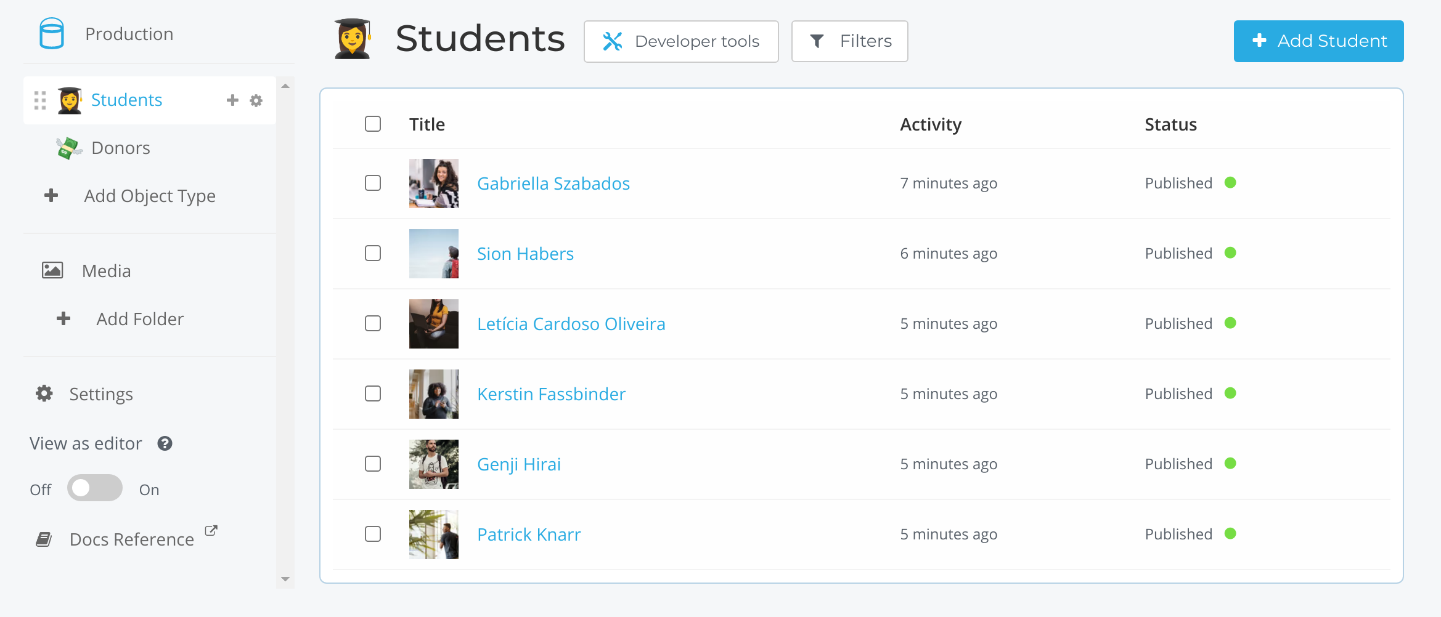Click '6 minutes ago' activity cell

949,254
